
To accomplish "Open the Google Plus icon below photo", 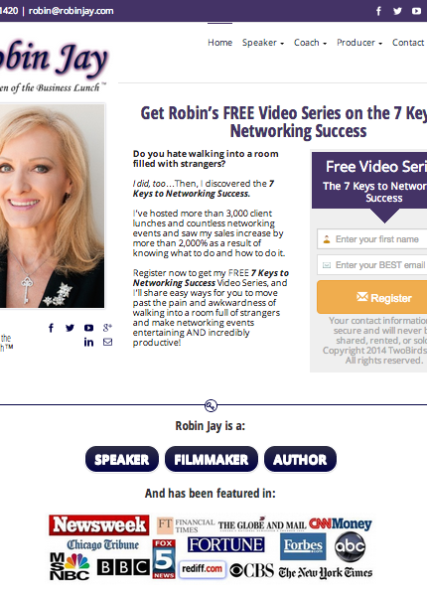I will [107, 328].
